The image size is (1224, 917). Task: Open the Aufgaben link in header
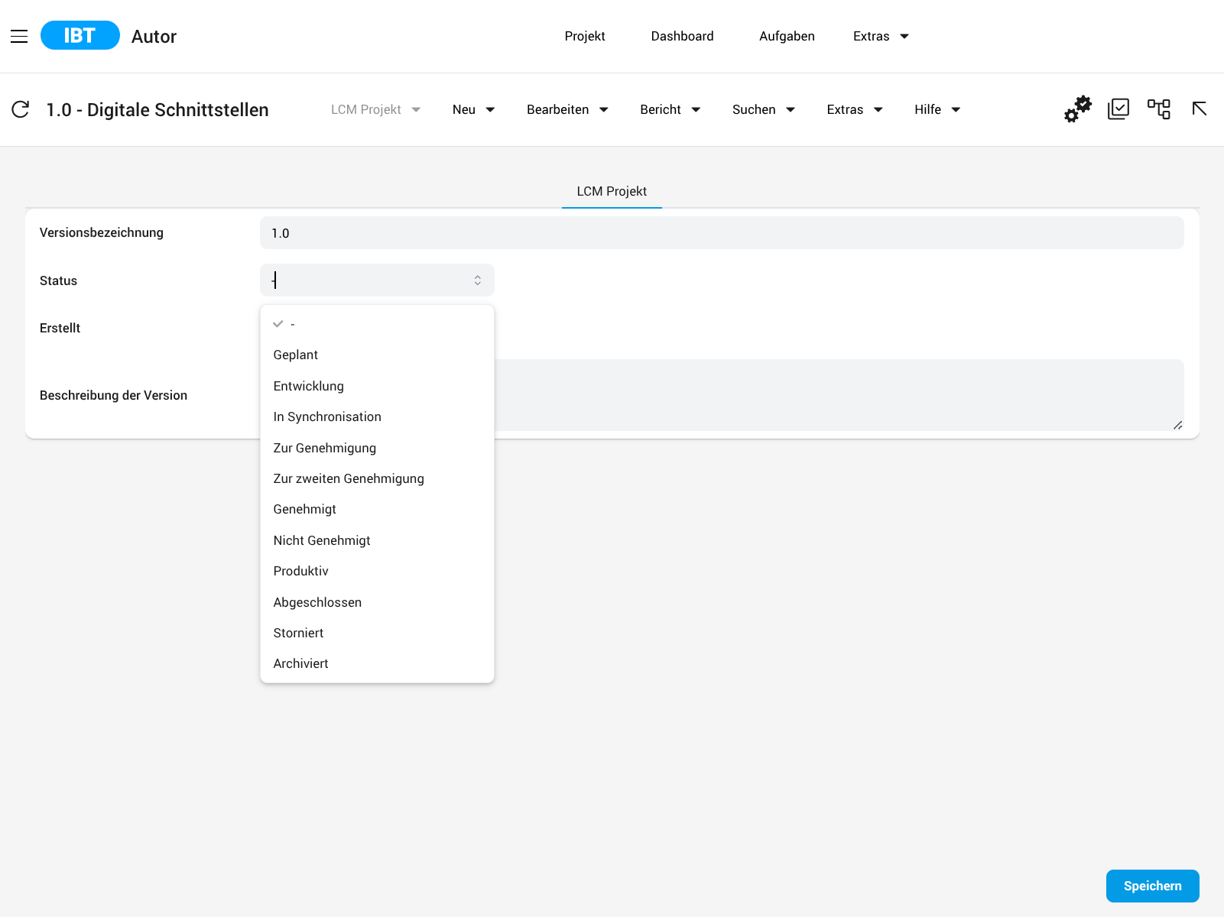click(x=787, y=36)
